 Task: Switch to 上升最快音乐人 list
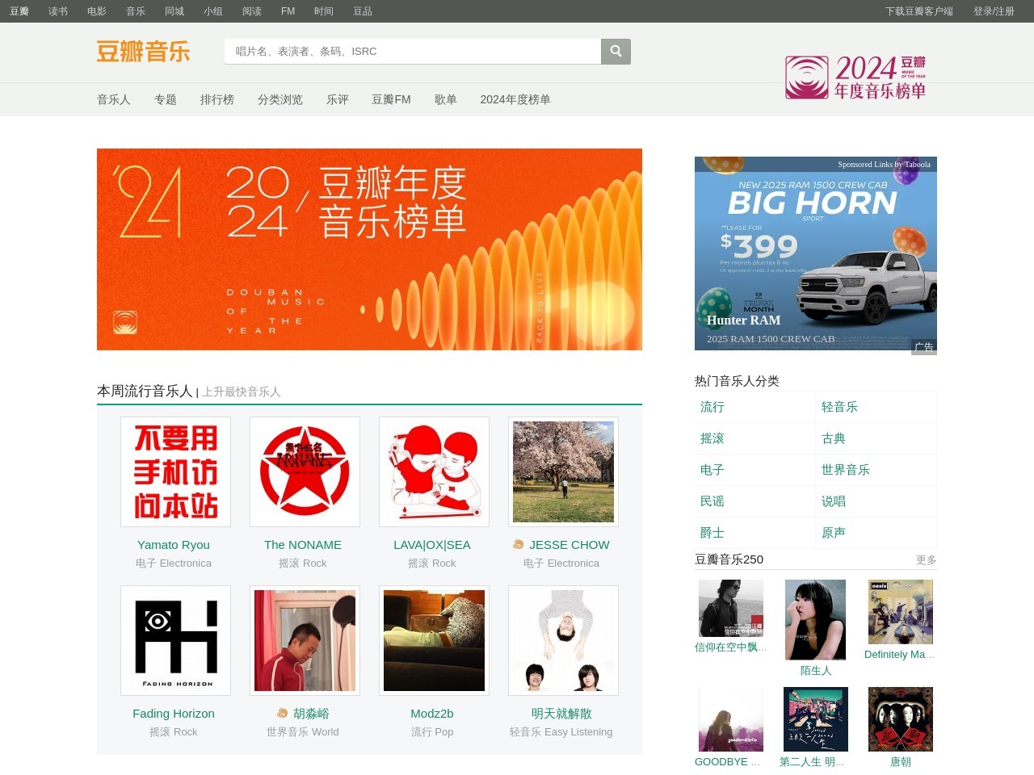tap(242, 392)
